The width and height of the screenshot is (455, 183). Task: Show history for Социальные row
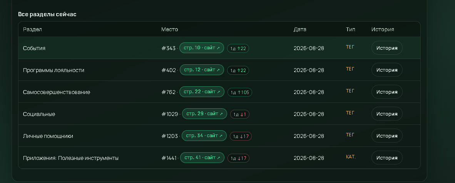(387, 114)
